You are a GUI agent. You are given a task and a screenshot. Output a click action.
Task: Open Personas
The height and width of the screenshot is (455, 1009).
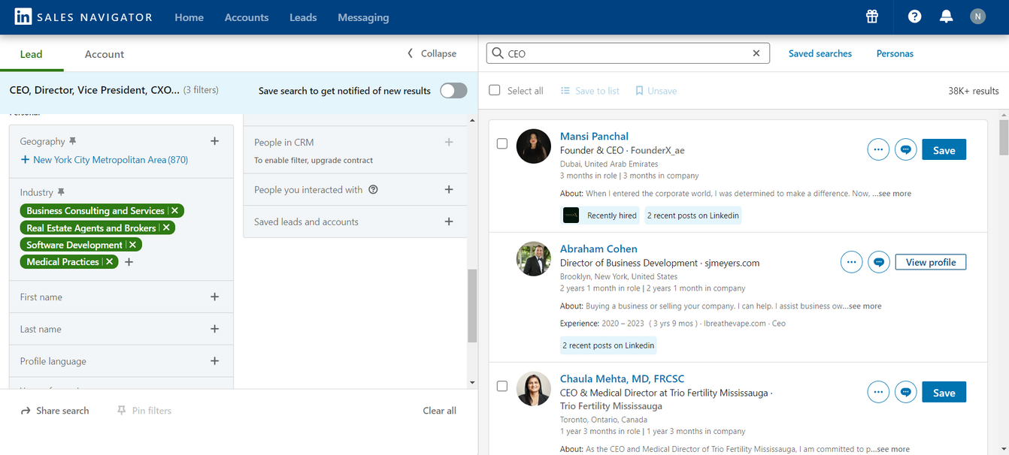(895, 53)
